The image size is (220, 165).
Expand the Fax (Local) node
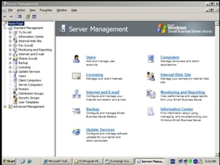tap(10, 45)
